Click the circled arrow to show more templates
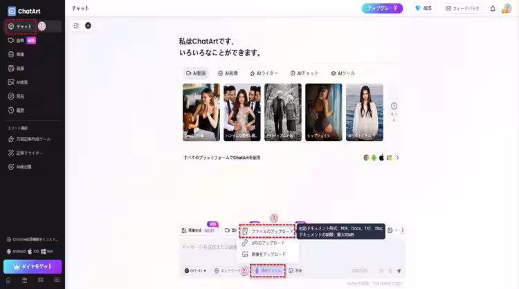Viewport: 519px width, 289px height. tap(394, 106)
